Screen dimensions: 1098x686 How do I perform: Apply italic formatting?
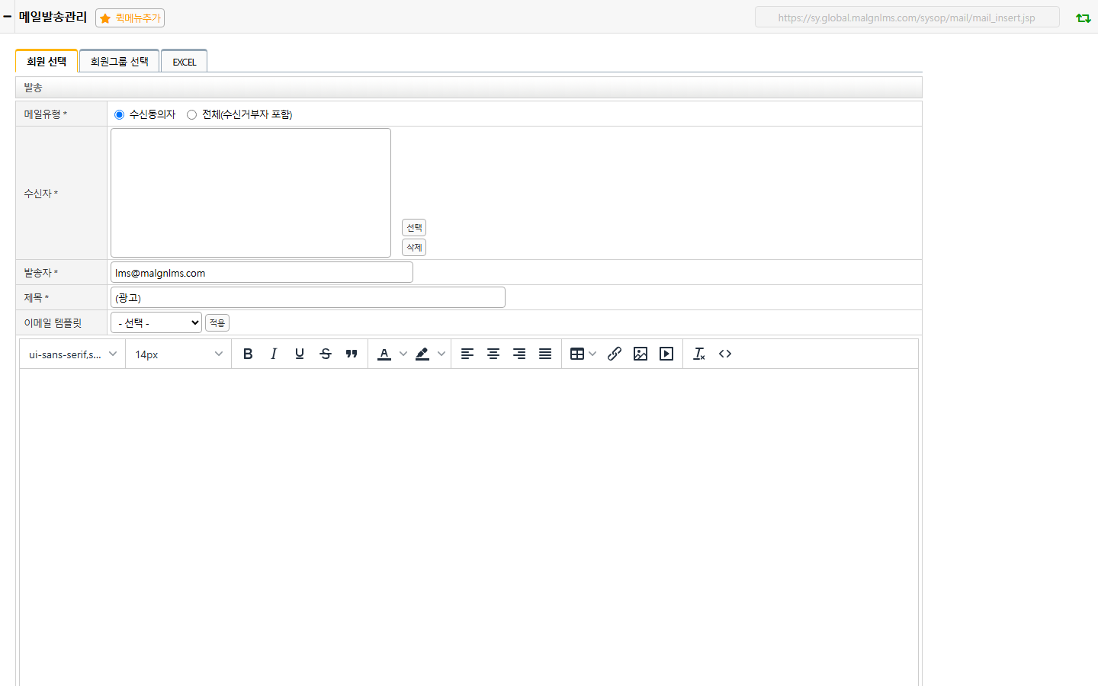pos(274,354)
